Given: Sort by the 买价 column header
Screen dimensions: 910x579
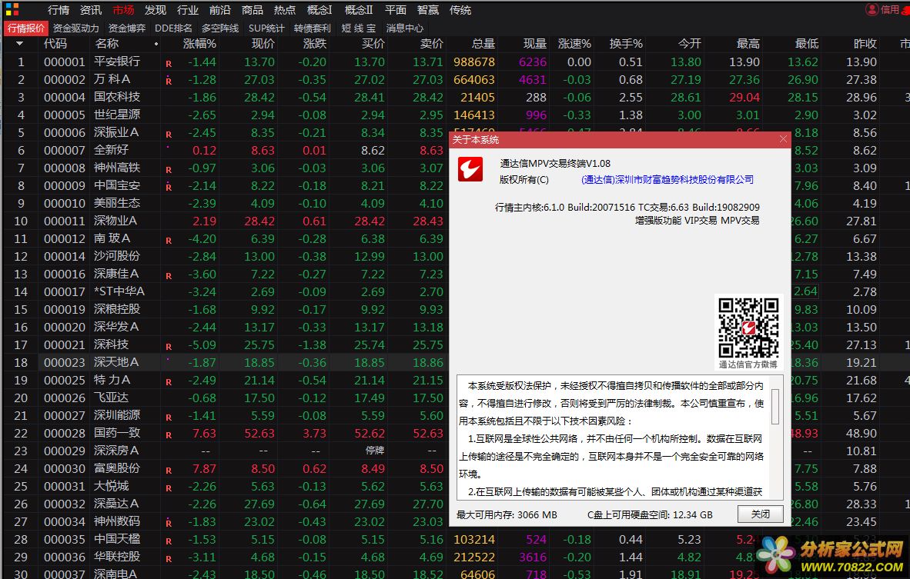Looking at the screenshot, I should [373, 44].
